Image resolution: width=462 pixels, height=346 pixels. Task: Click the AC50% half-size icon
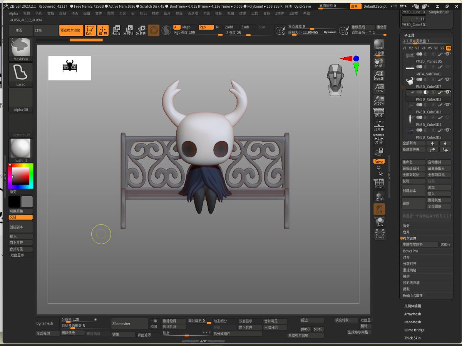(379, 100)
